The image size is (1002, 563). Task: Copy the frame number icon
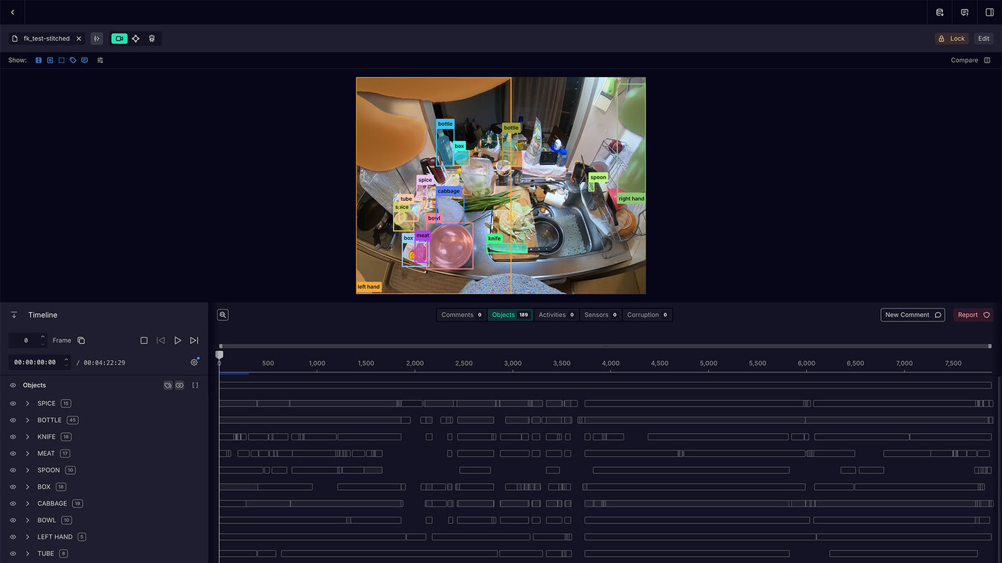pos(81,341)
